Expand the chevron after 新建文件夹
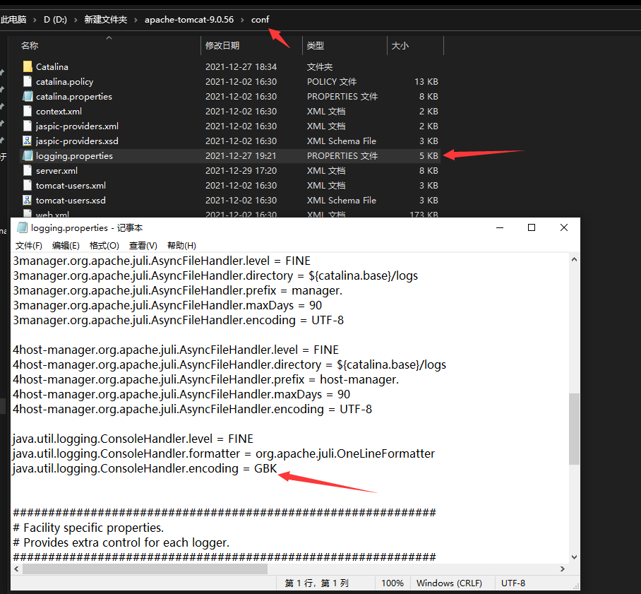 tap(136, 19)
